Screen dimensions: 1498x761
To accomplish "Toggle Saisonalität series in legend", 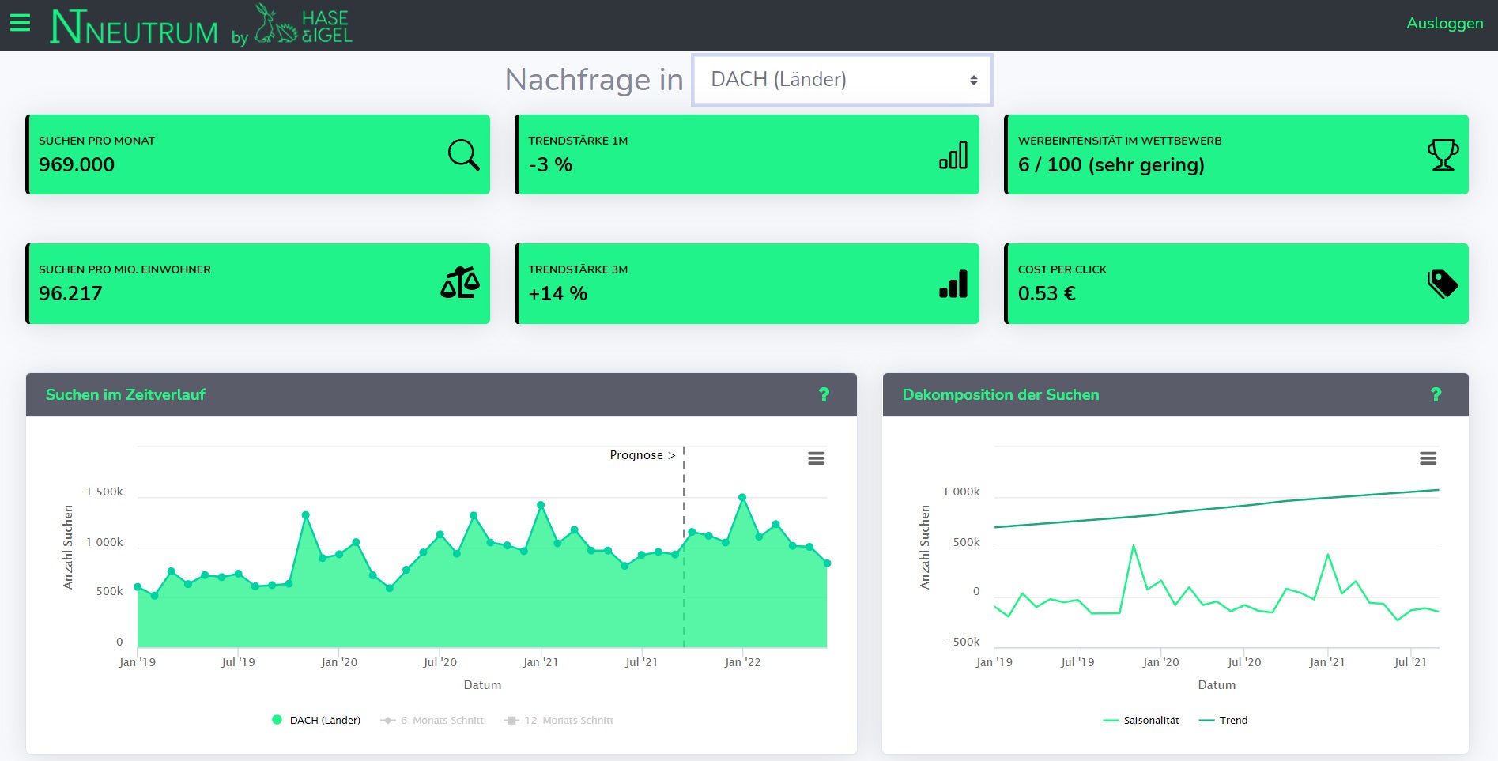I will click(1141, 720).
